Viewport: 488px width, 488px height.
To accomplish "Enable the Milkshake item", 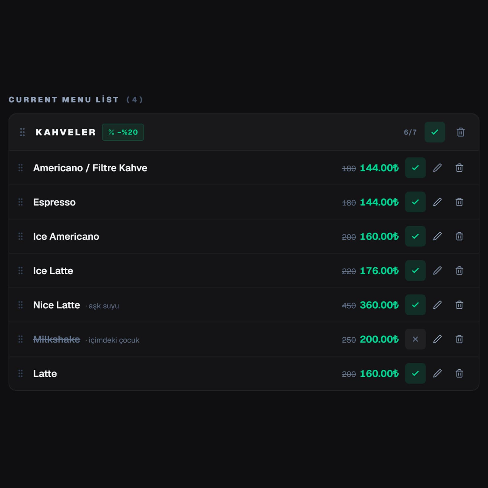I will pos(415,339).
